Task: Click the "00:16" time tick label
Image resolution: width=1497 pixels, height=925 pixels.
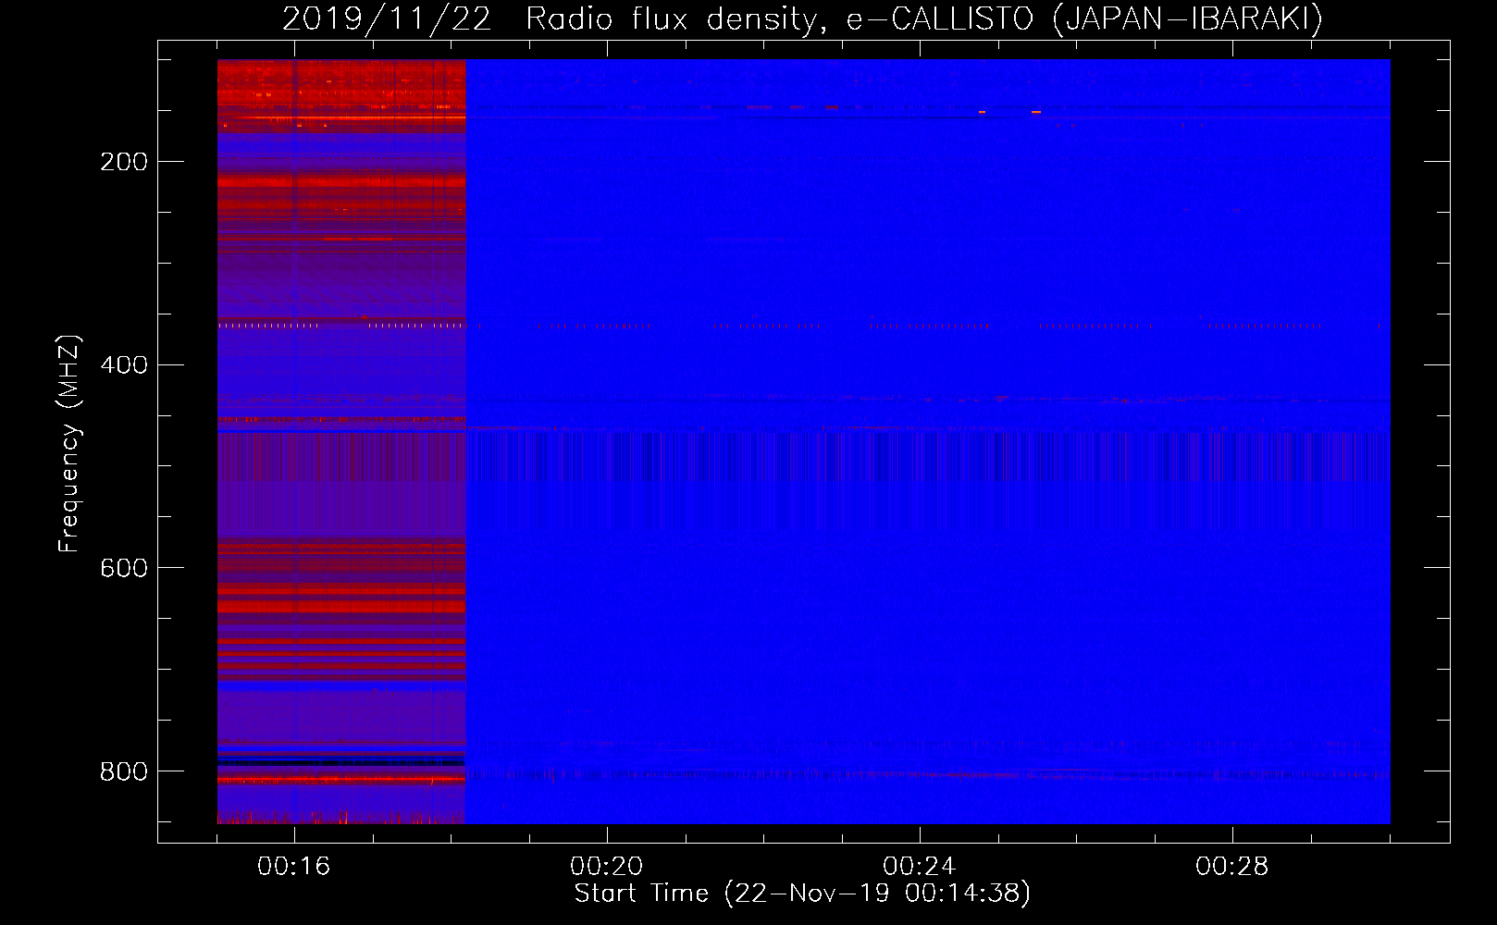Action: (294, 867)
